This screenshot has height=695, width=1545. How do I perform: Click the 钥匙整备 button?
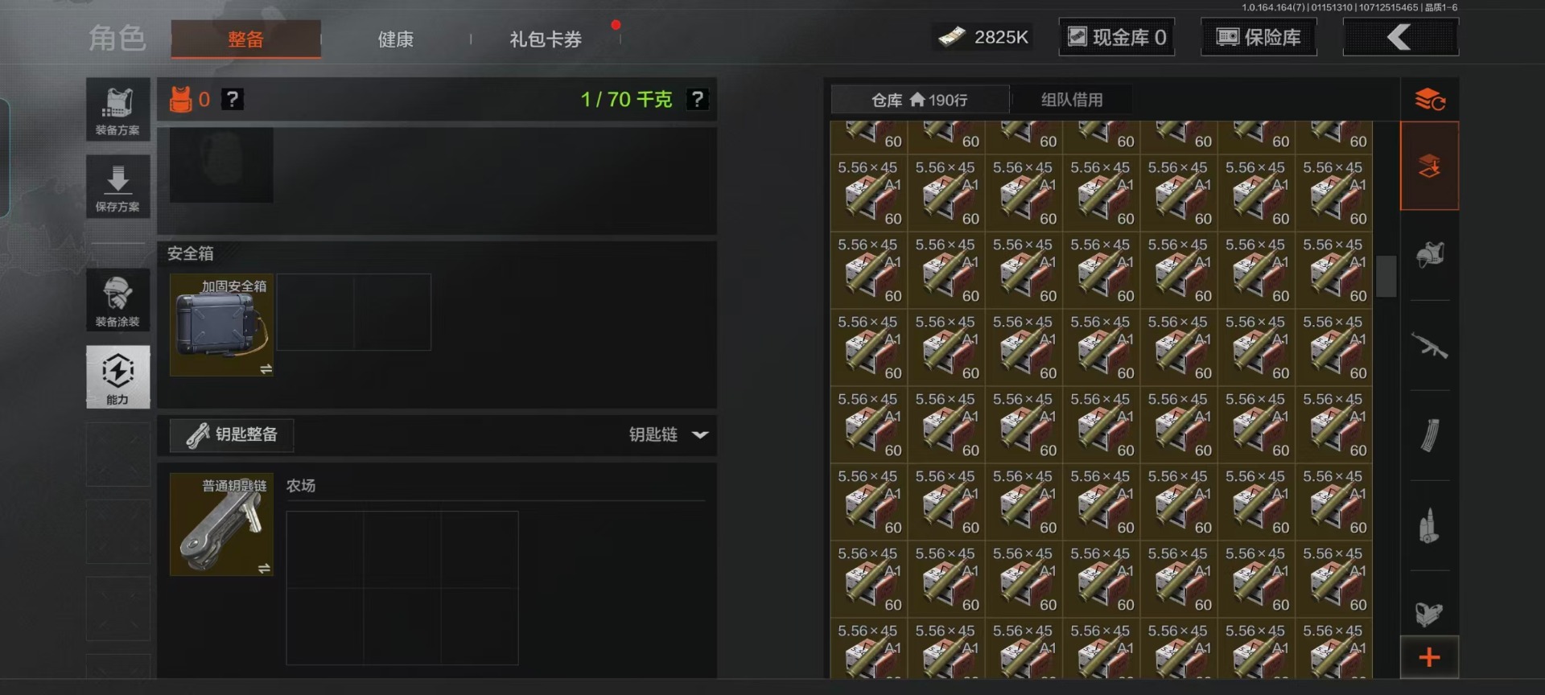click(232, 434)
